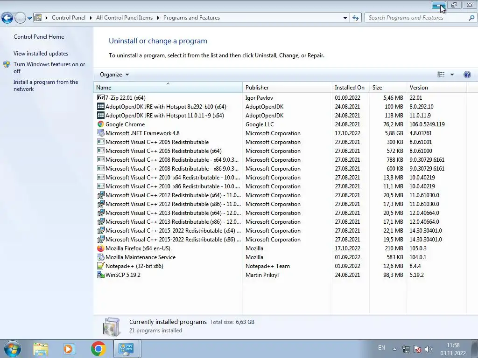Screen dimensions: 478x358
Task: Select Visual C++ 2008 Redistributable x86 row
Action: (x=280, y=168)
